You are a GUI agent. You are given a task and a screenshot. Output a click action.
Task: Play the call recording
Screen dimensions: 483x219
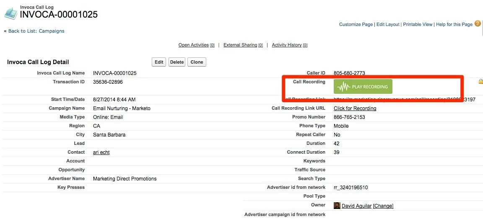tap(363, 87)
